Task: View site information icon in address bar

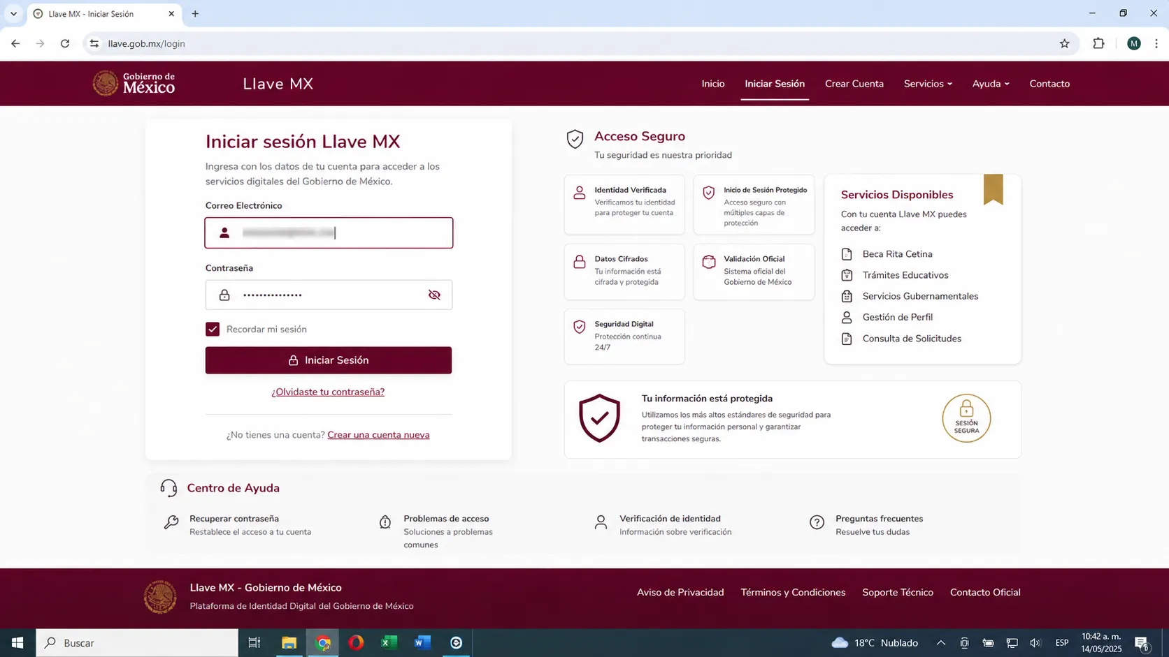Action: point(94,43)
